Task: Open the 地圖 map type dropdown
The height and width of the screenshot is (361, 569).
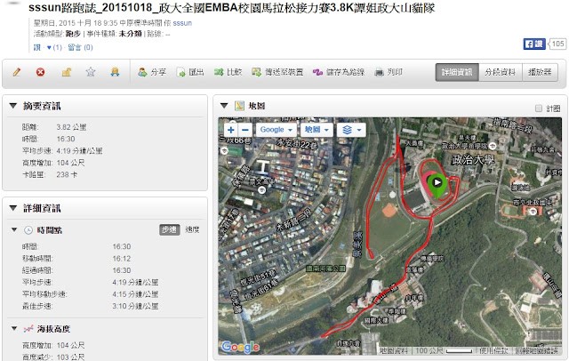Action: pyautogui.click(x=317, y=130)
